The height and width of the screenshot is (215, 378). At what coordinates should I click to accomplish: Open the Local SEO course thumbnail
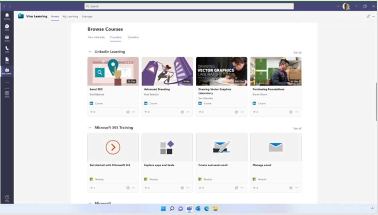tap(113, 71)
